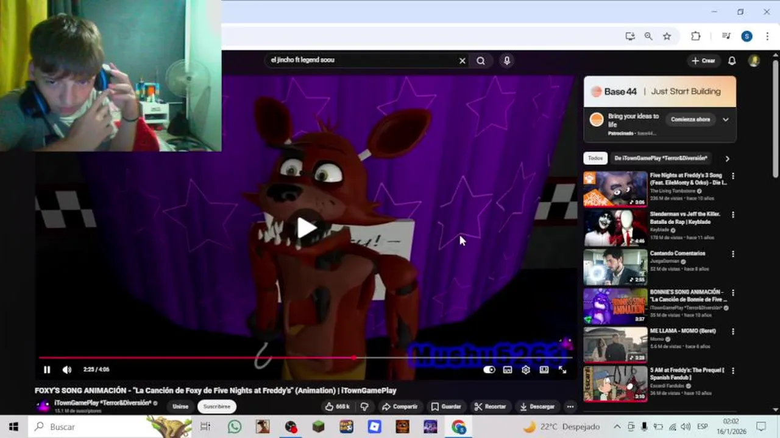Open WhatsApp from the taskbar
The image size is (780, 438).
(235, 427)
